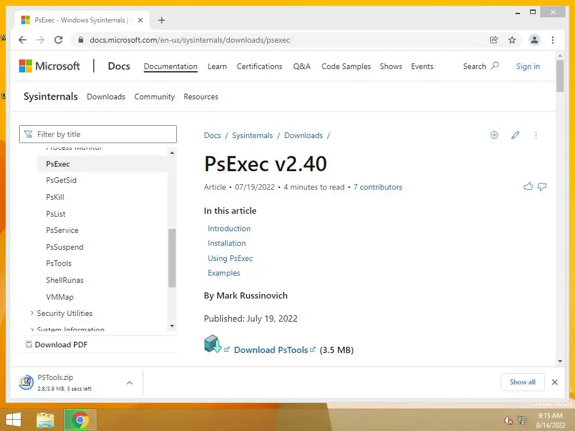Open the Documentation nav item

click(x=171, y=66)
